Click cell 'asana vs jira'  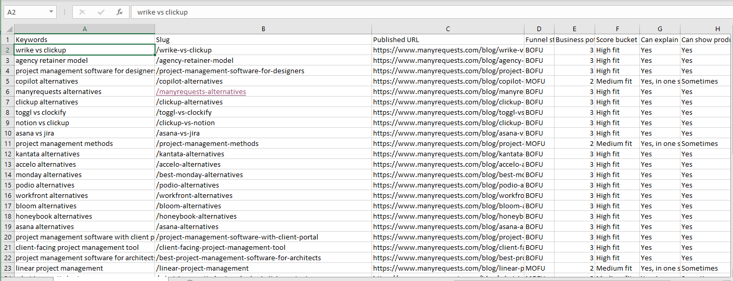click(85, 133)
